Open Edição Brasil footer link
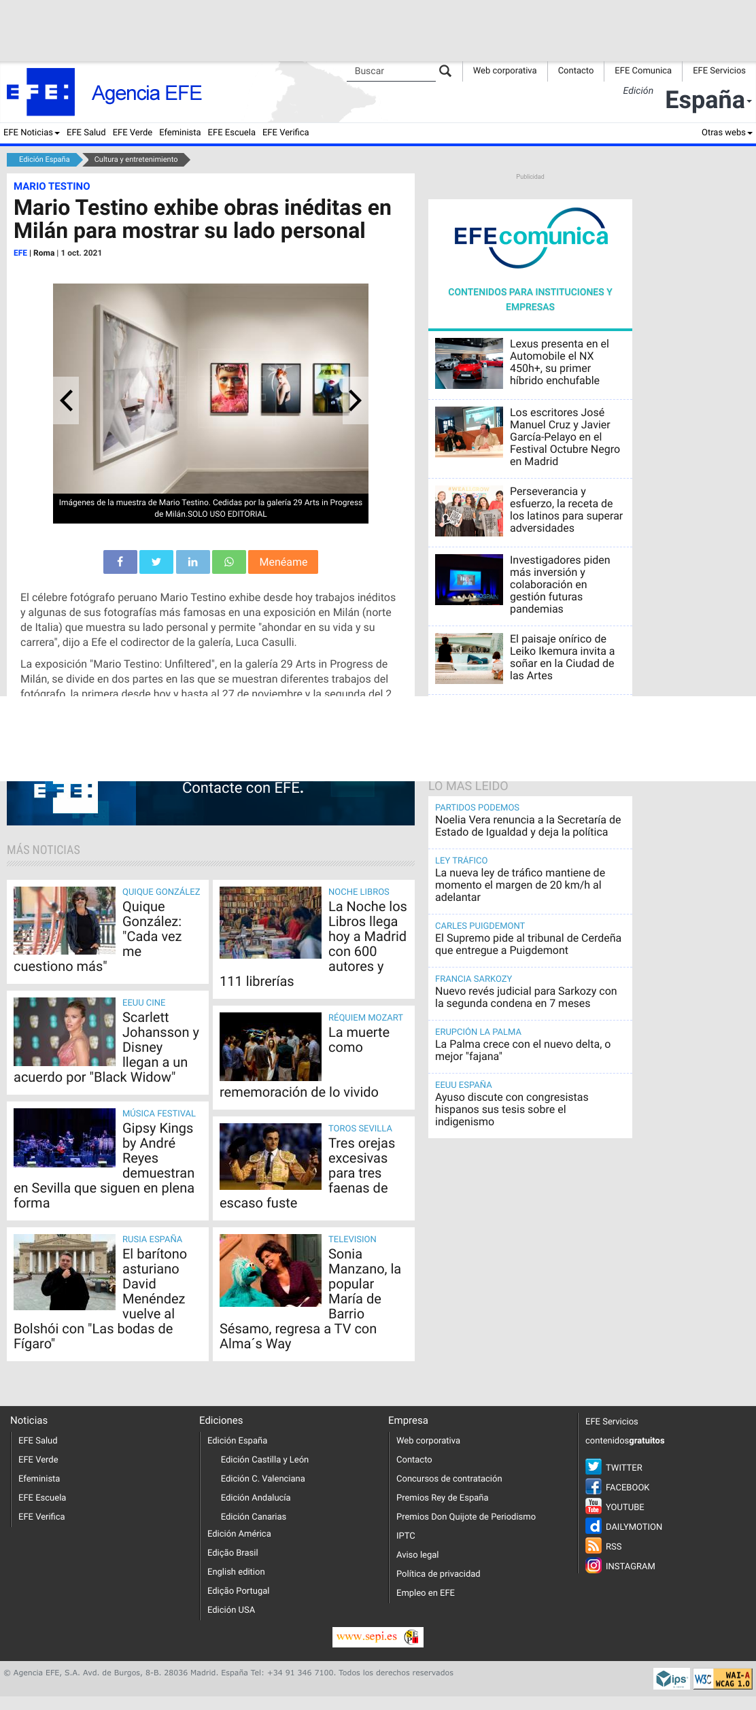756x1710 pixels. coord(233,1552)
